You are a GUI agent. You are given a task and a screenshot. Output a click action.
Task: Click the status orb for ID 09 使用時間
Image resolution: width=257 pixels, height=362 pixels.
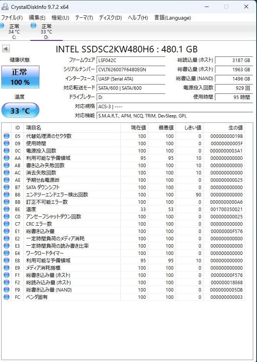(7, 143)
